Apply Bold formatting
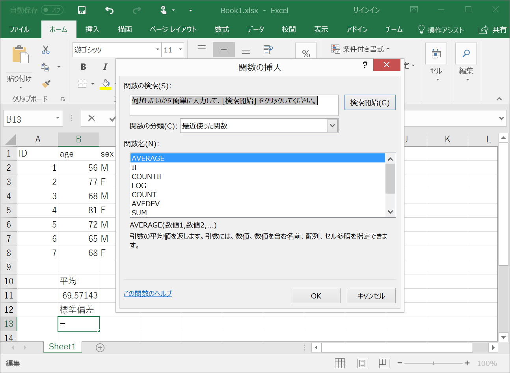The width and height of the screenshot is (510, 373). coord(83,67)
